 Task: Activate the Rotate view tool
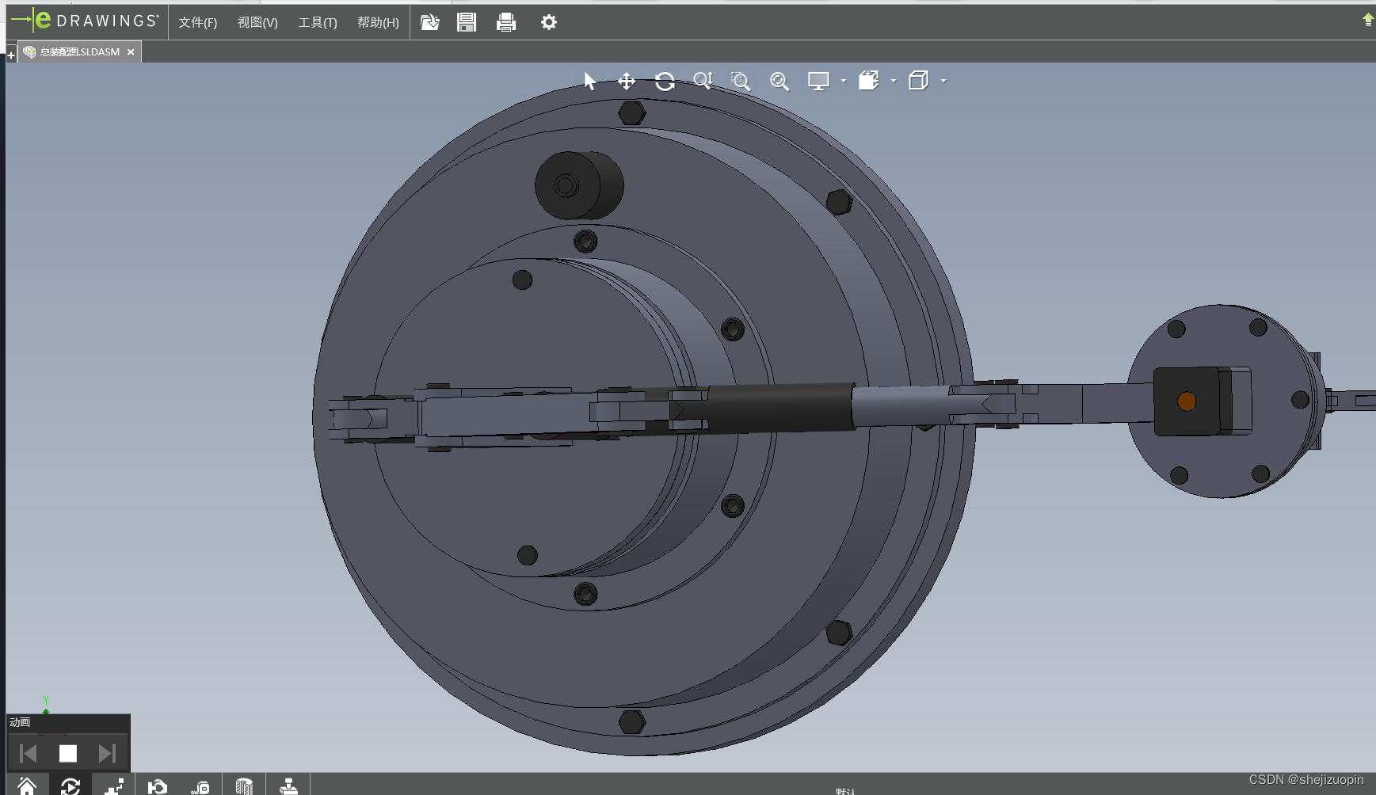(665, 81)
